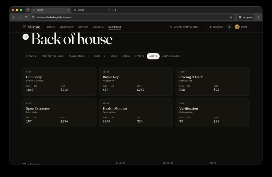The height and width of the screenshot is (177, 272).
Task: Click the Spec Extractor cost $134
Action: pyautogui.click(x=64, y=121)
